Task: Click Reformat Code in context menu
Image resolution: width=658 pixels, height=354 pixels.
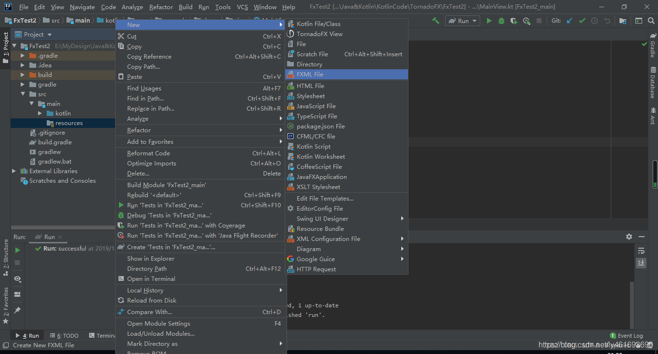Action: pyautogui.click(x=200, y=153)
